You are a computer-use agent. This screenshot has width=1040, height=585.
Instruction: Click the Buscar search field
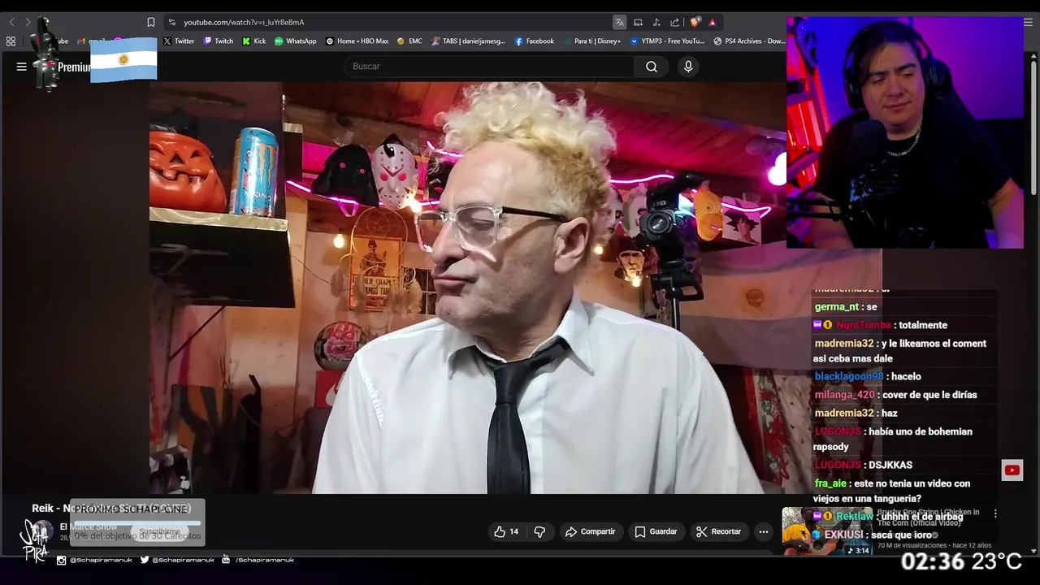tap(489, 67)
